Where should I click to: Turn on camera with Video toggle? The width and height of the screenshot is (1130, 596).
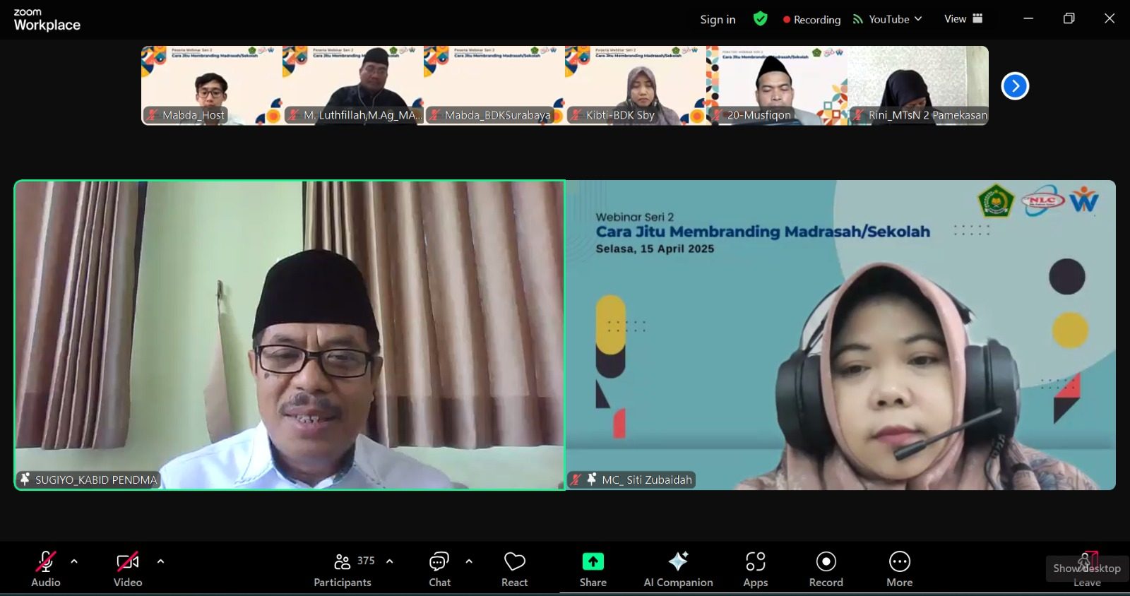(128, 569)
